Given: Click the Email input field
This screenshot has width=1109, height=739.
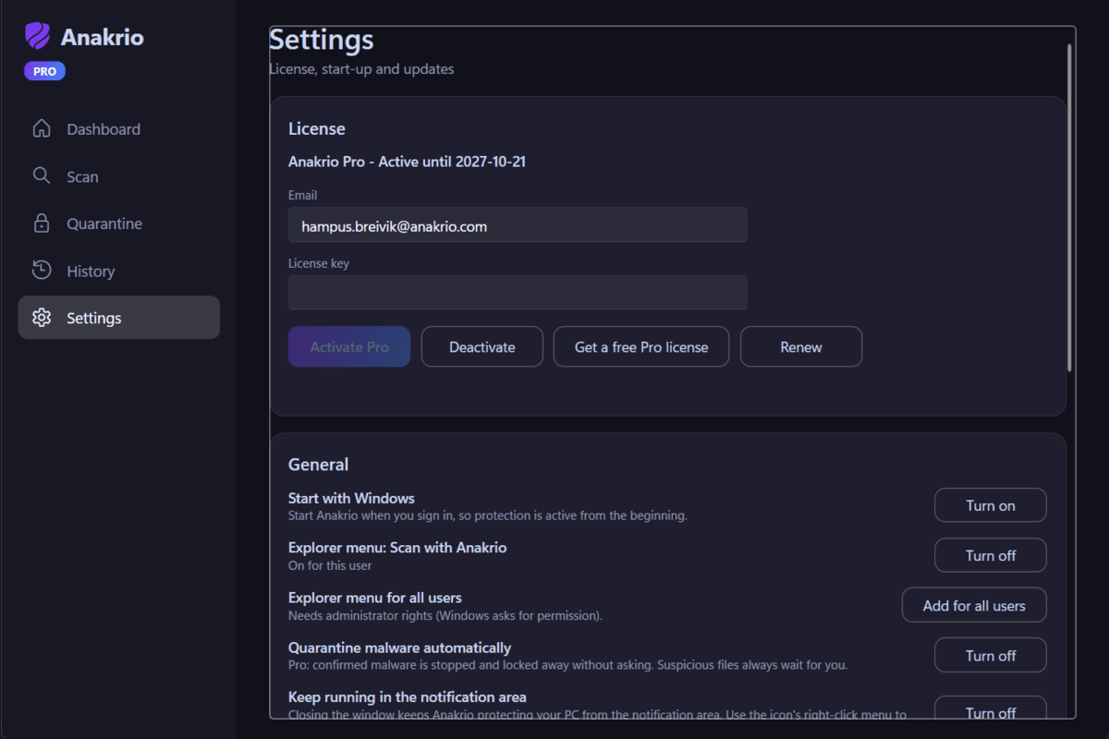Looking at the screenshot, I should pos(518,225).
